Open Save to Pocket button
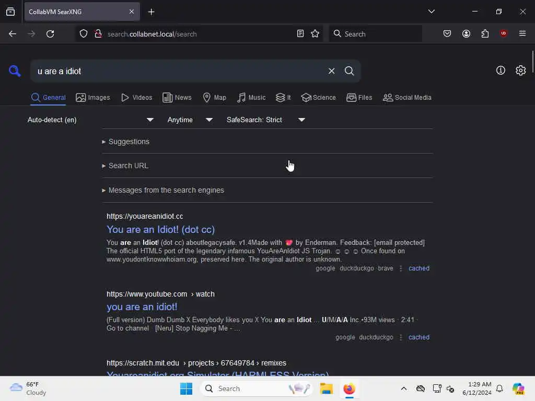The image size is (535, 401). click(447, 34)
